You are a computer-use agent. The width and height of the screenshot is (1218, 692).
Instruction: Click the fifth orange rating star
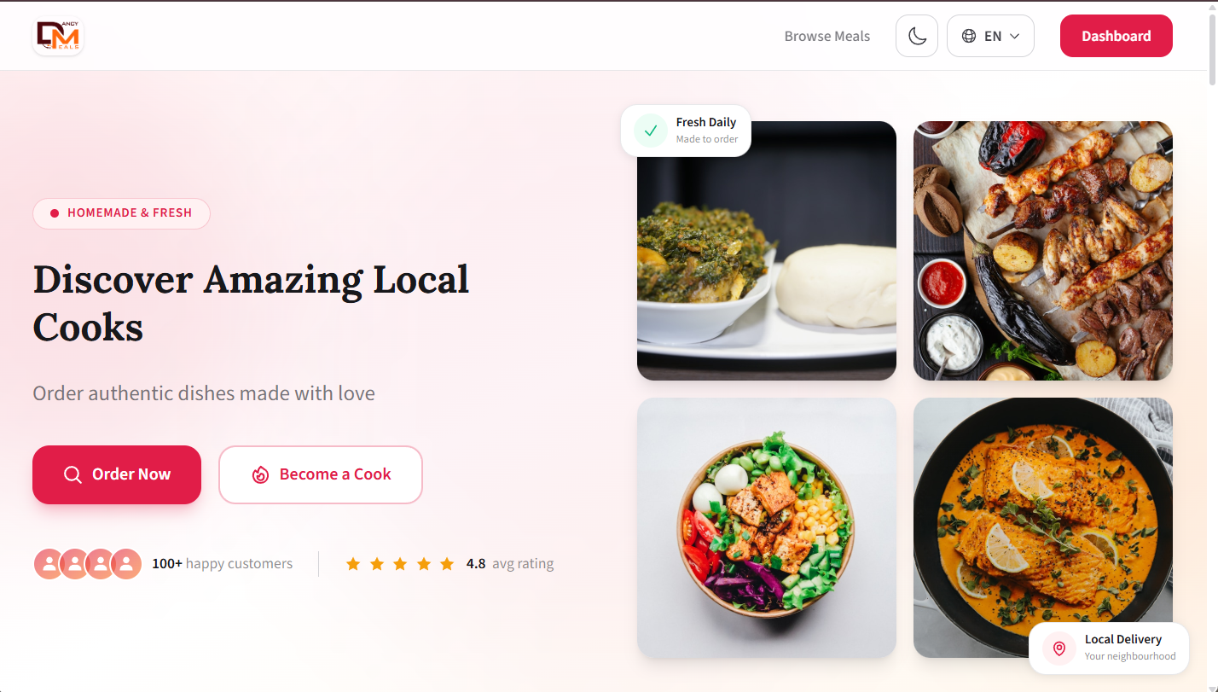point(447,564)
